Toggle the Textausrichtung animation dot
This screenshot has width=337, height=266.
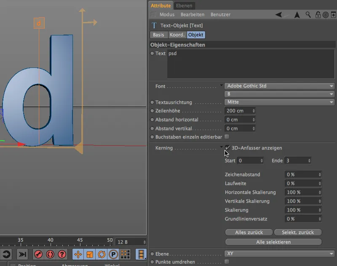point(152,102)
